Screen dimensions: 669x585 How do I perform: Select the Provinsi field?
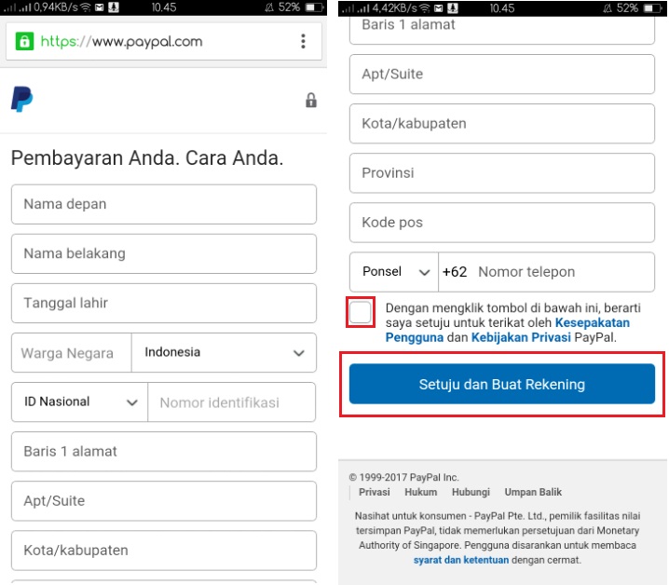click(x=501, y=173)
